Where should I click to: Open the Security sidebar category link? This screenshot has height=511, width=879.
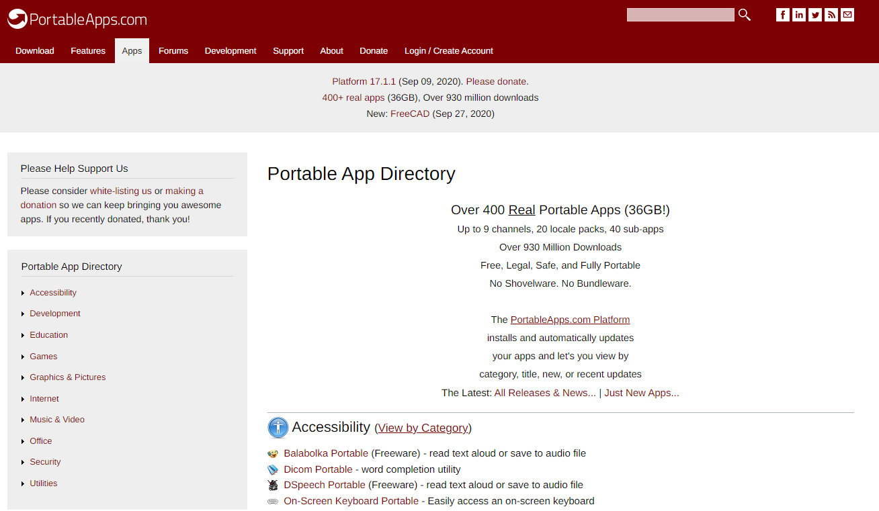(45, 462)
